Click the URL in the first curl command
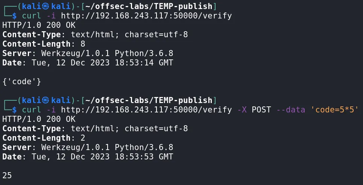363x185 pixels. pyautogui.click(x=146, y=16)
